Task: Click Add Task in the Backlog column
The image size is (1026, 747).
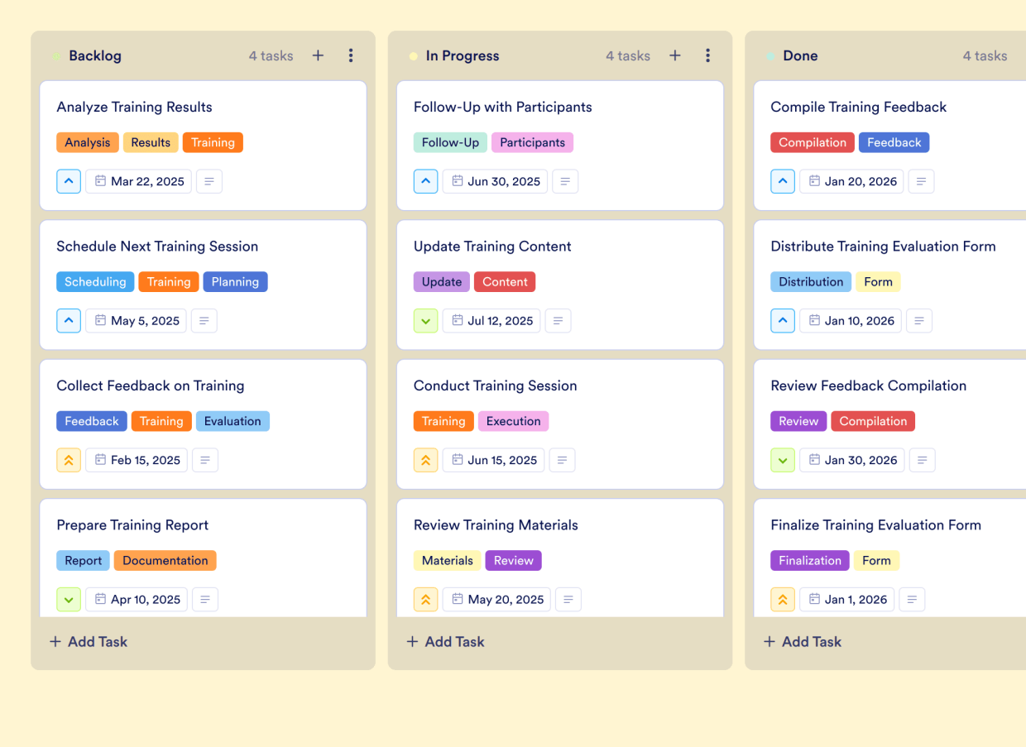Action: tap(88, 641)
